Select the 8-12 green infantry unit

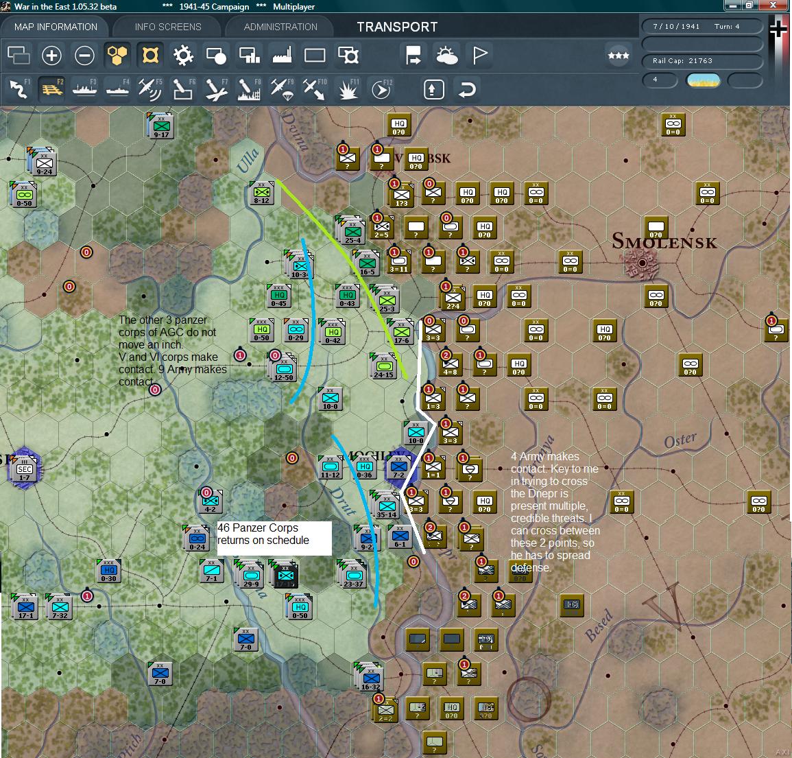262,193
